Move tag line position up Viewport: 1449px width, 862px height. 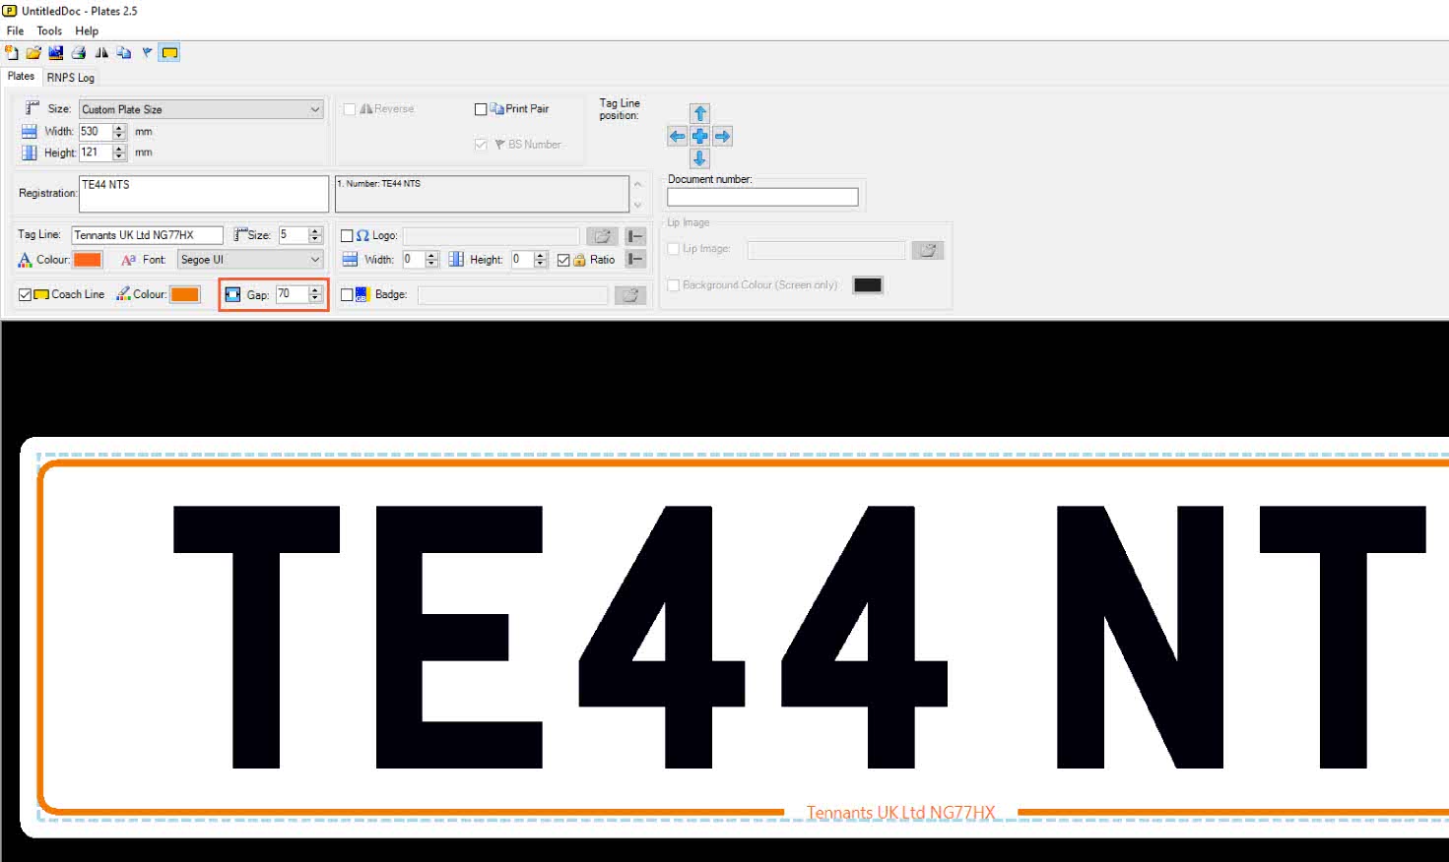(x=699, y=114)
